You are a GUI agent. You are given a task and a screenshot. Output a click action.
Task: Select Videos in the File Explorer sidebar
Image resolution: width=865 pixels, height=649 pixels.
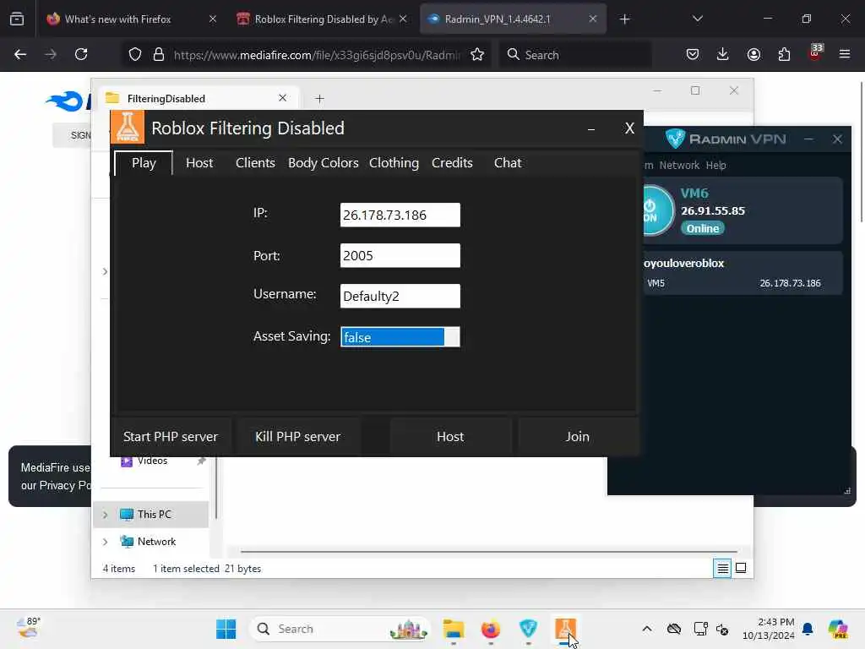point(152,461)
